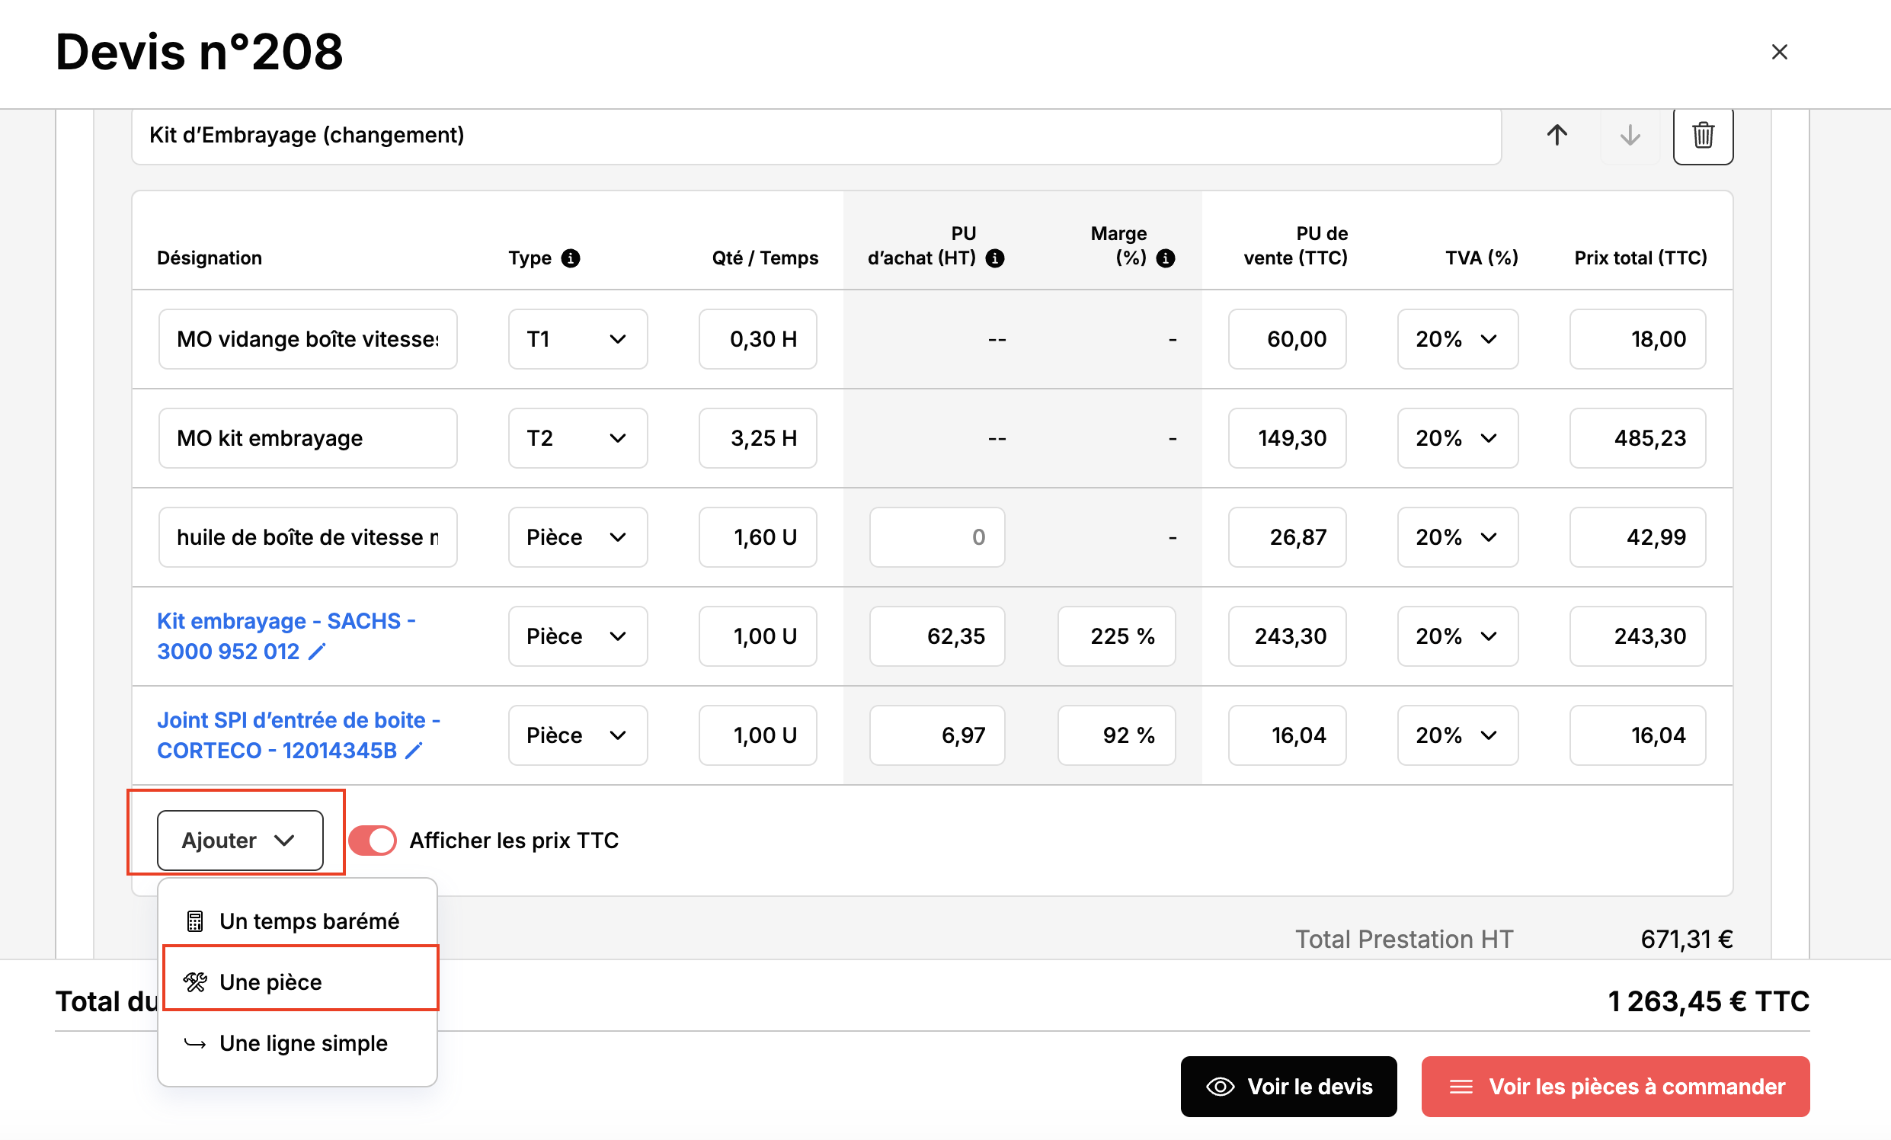
Task: Click the 1,60 U quantity field
Action: coord(757,537)
